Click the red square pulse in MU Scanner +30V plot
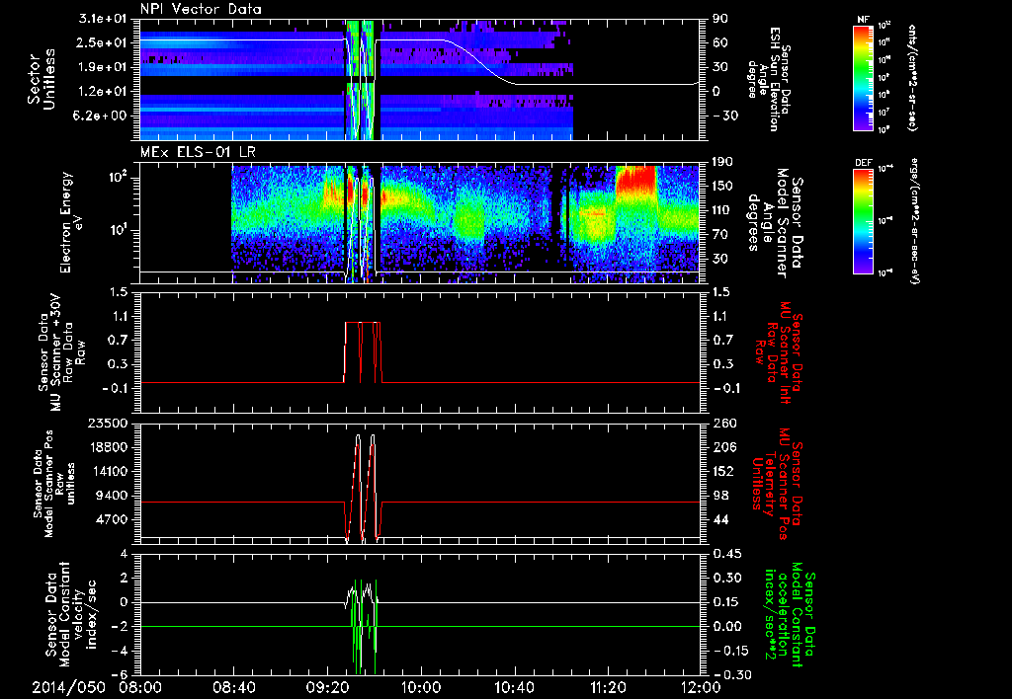Image resolution: width=1012 pixels, height=699 pixels. [x=363, y=352]
